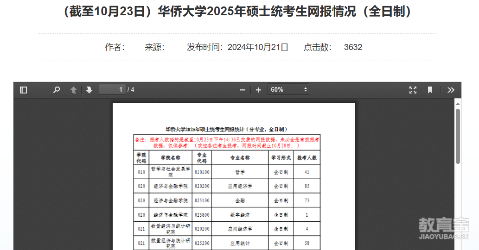
Task: Switch PDF to presentation fullscreen mode
Action: tap(413, 90)
